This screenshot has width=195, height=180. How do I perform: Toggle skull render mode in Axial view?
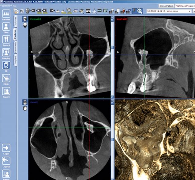point(25,103)
